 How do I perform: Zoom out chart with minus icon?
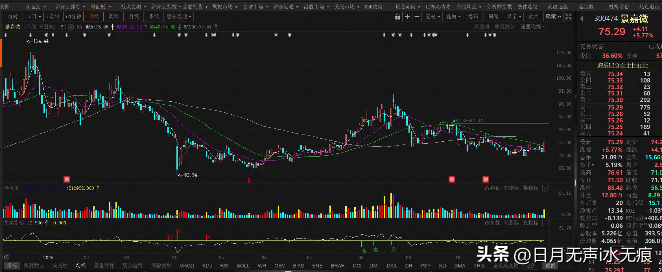click(x=417, y=17)
